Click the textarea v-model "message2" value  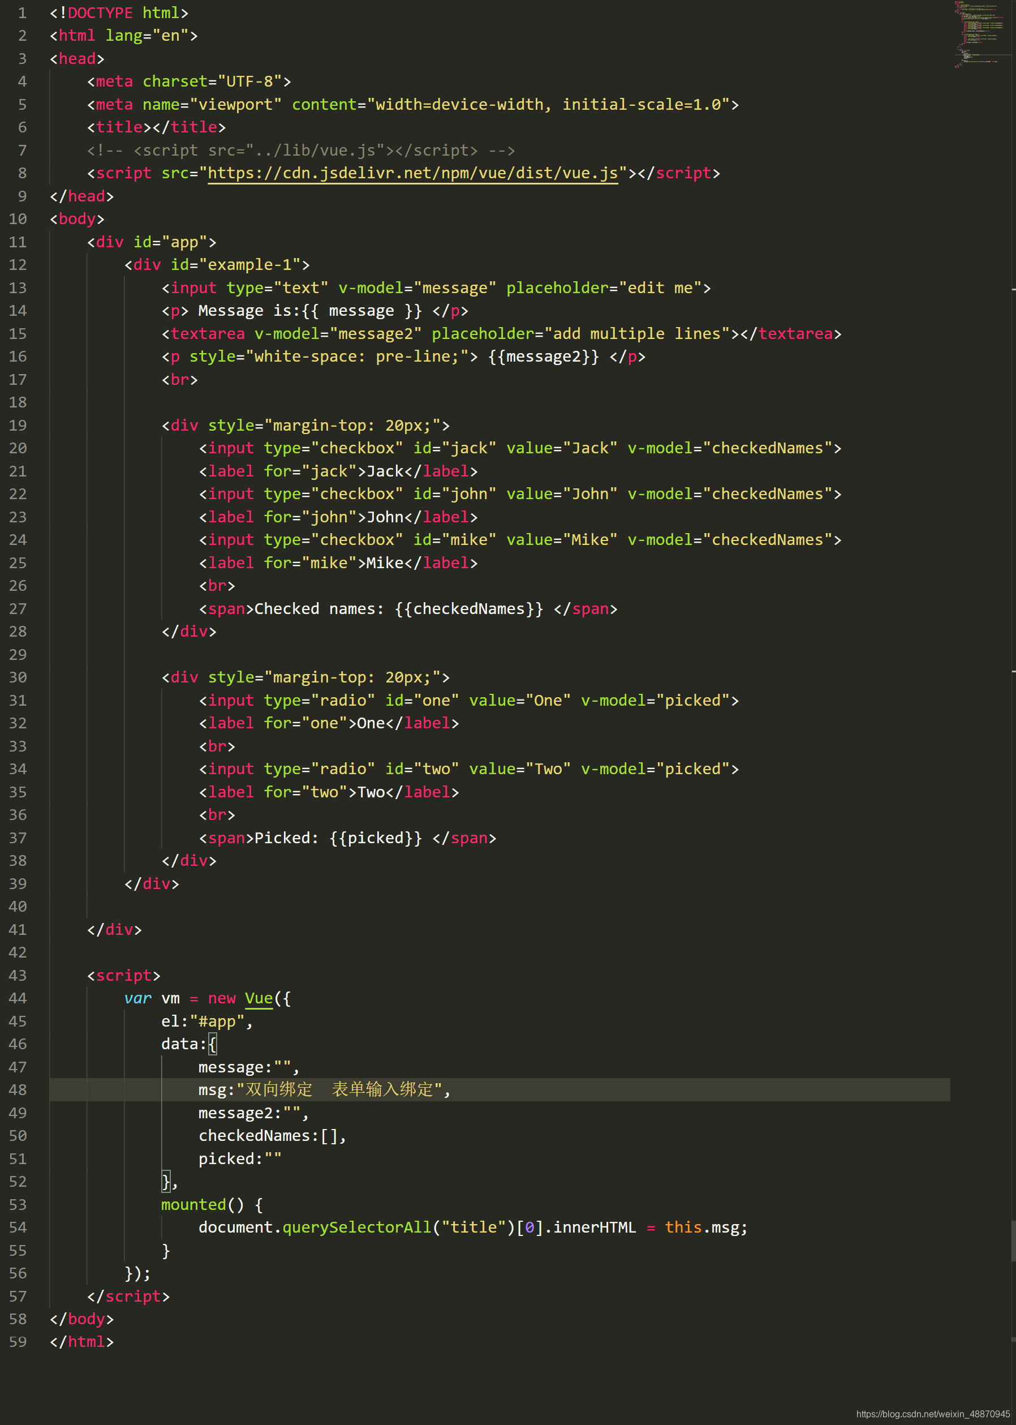tap(376, 333)
